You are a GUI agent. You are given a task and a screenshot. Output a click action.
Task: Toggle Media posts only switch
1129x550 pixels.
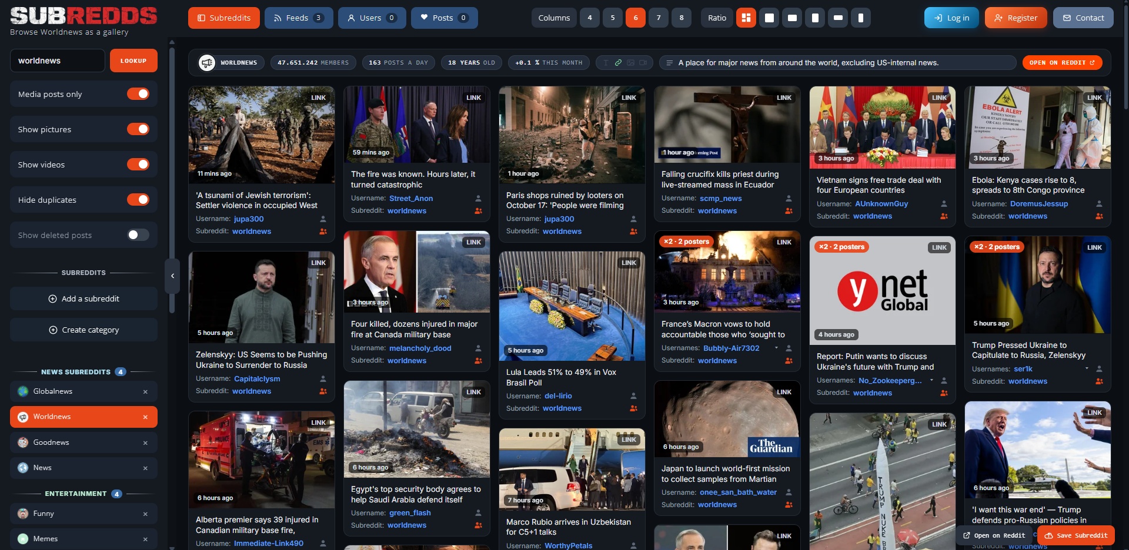138,94
